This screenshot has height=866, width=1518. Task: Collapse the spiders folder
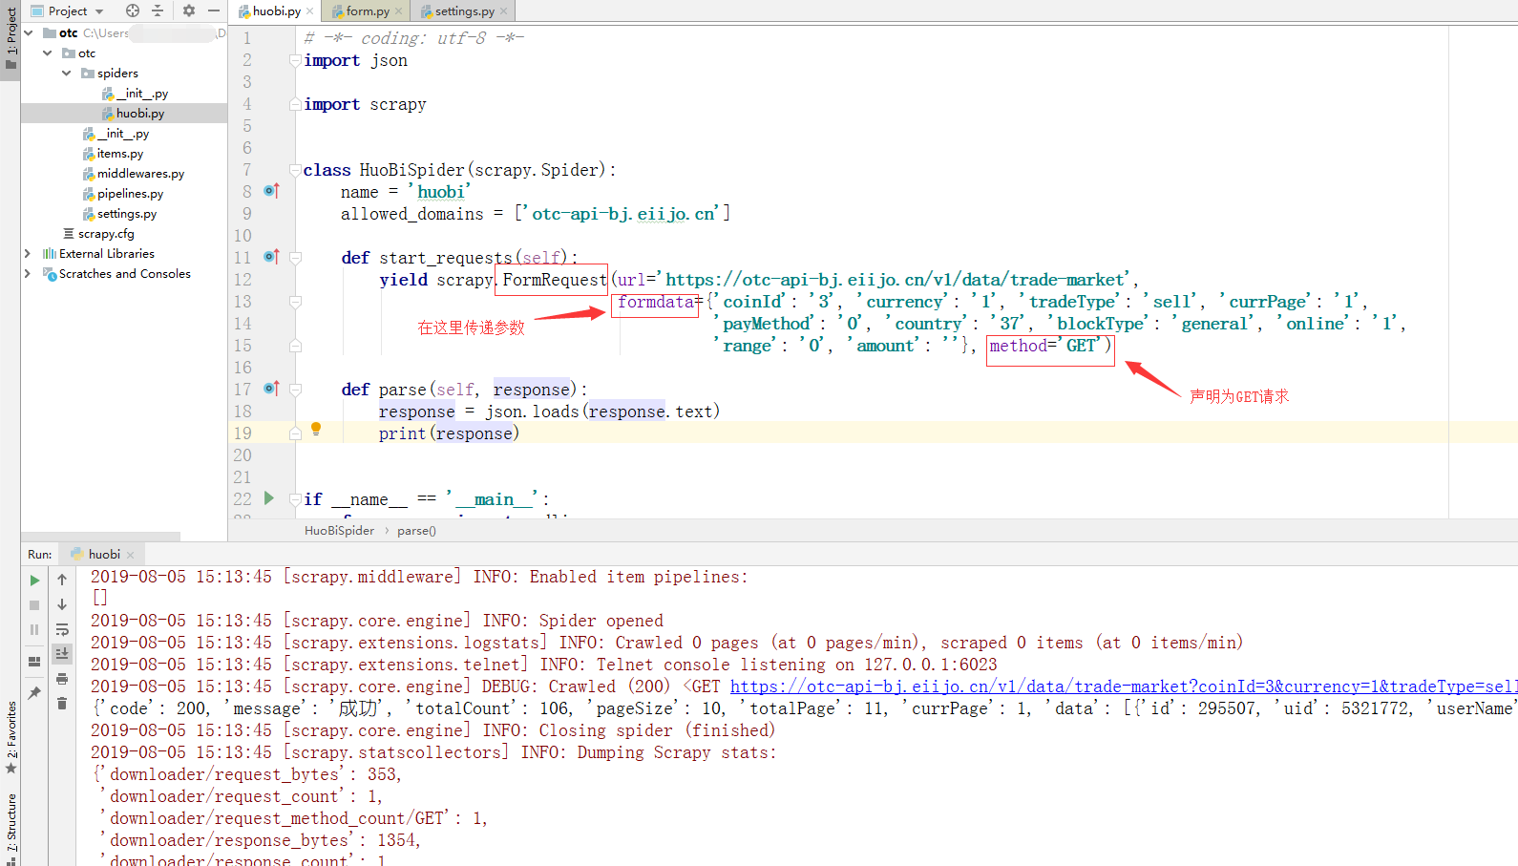point(67,73)
